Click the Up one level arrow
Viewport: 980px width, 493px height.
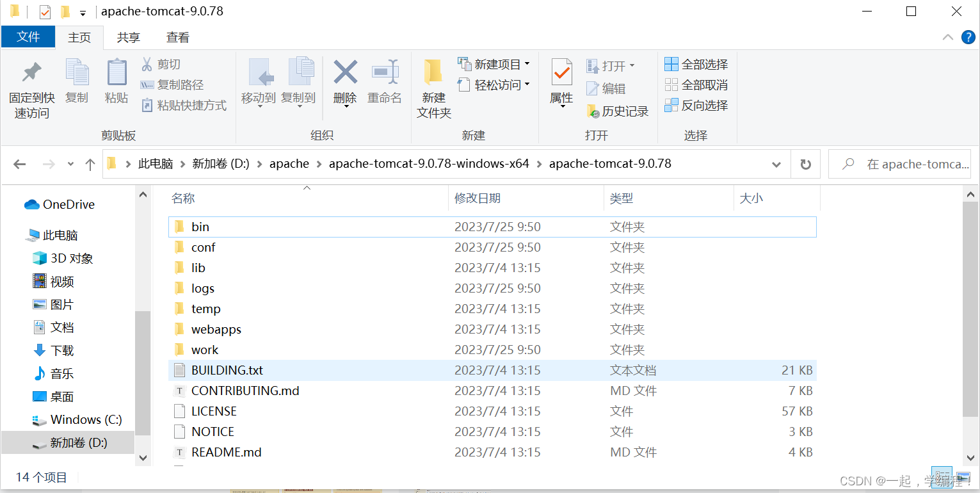click(90, 165)
